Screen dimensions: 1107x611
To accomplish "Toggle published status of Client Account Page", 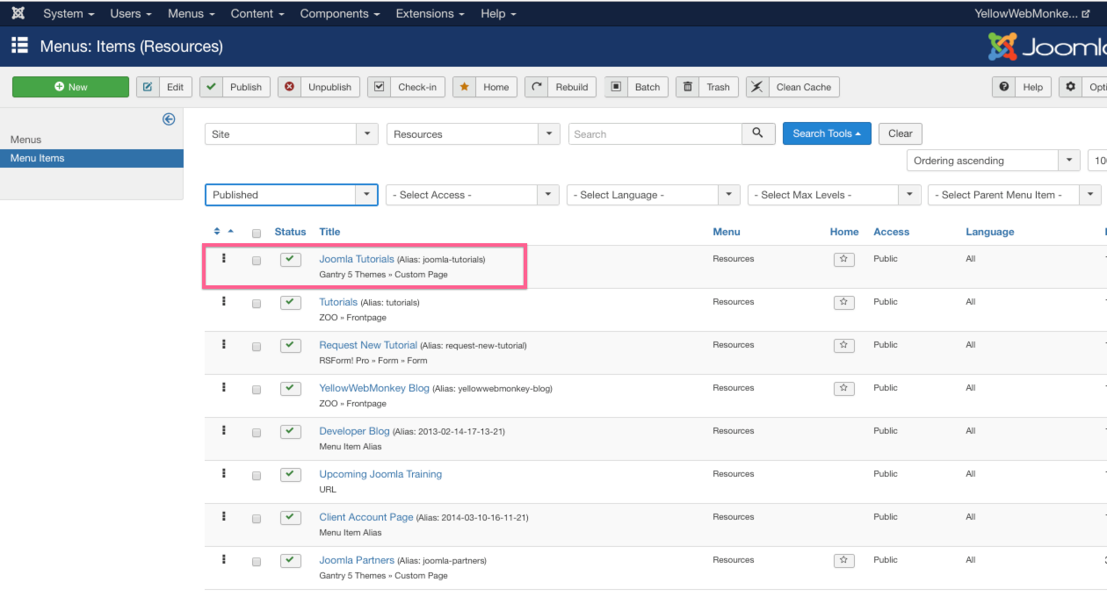I will pyautogui.click(x=291, y=518).
